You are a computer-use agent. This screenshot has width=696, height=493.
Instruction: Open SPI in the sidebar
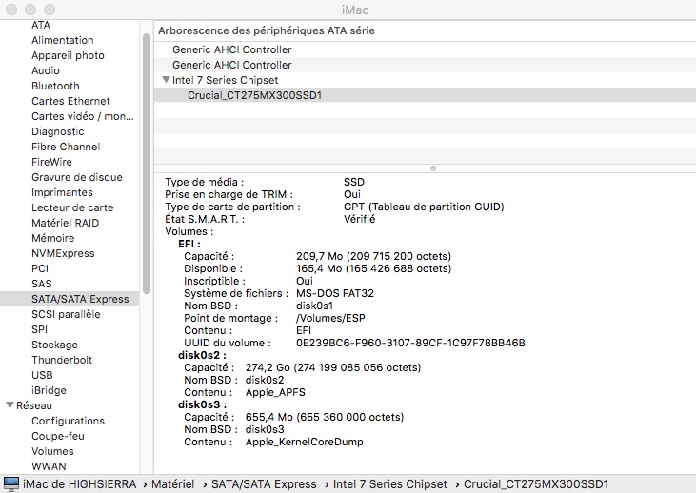pos(39,329)
